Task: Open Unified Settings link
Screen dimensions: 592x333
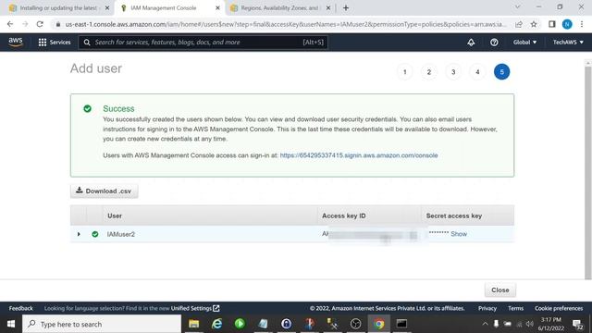Action: [x=195, y=308]
